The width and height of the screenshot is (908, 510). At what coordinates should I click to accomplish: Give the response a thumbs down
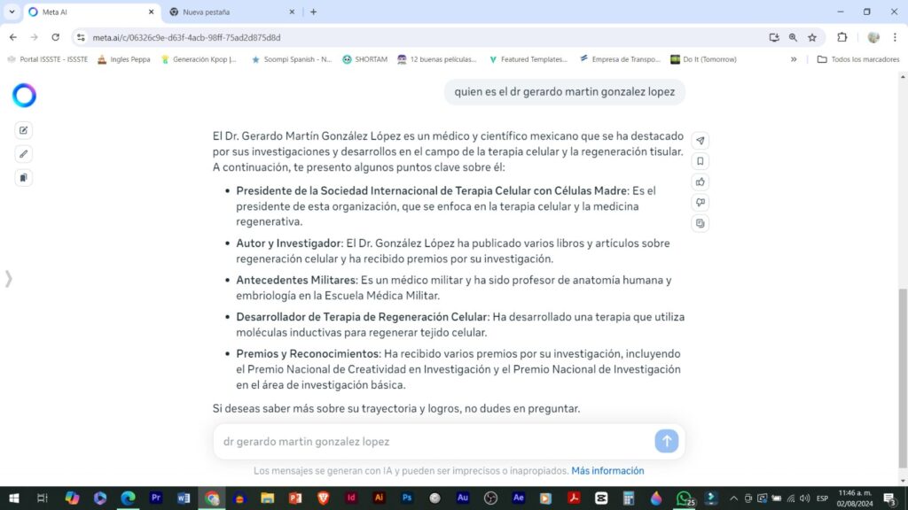point(701,203)
